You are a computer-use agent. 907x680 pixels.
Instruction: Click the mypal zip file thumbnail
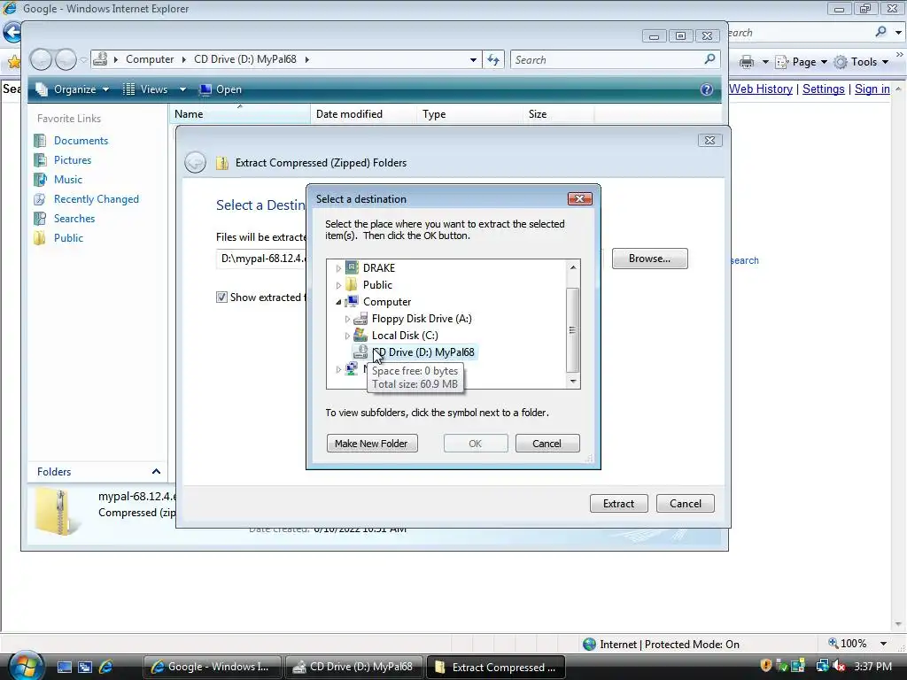(58, 511)
